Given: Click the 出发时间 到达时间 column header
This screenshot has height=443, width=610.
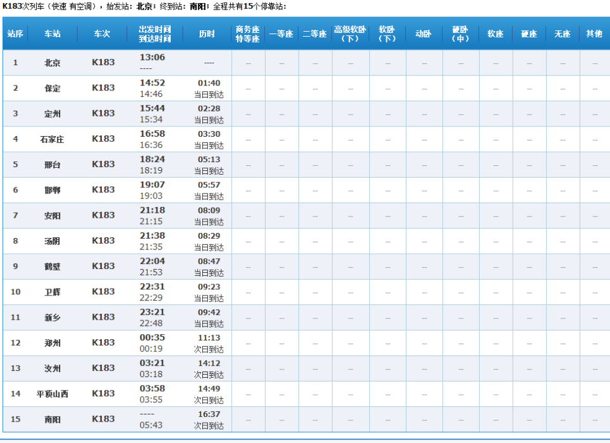Looking at the screenshot, I should [155, 34].
